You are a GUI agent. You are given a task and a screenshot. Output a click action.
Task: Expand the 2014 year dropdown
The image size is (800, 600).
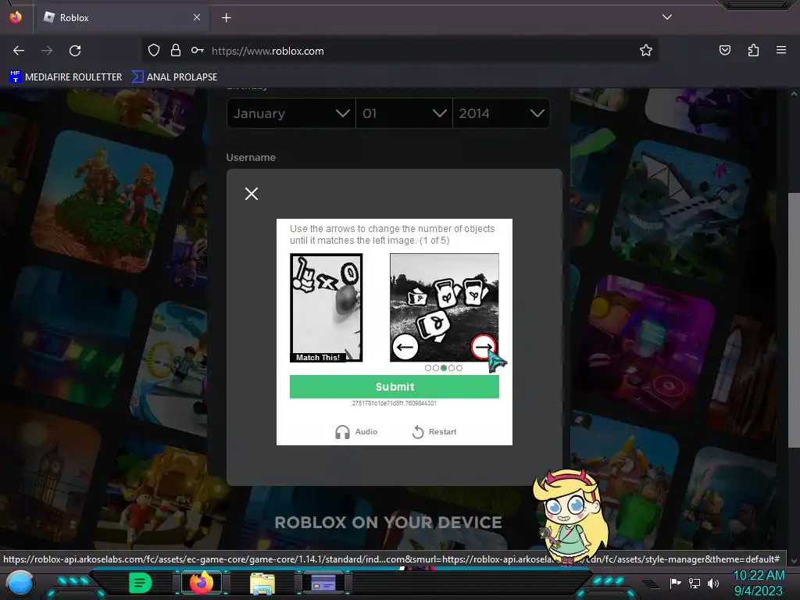pos(501,113)
